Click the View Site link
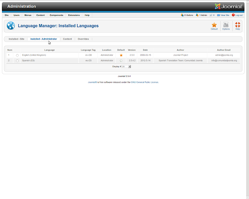 pyautogui.click(x=223, y=15)
